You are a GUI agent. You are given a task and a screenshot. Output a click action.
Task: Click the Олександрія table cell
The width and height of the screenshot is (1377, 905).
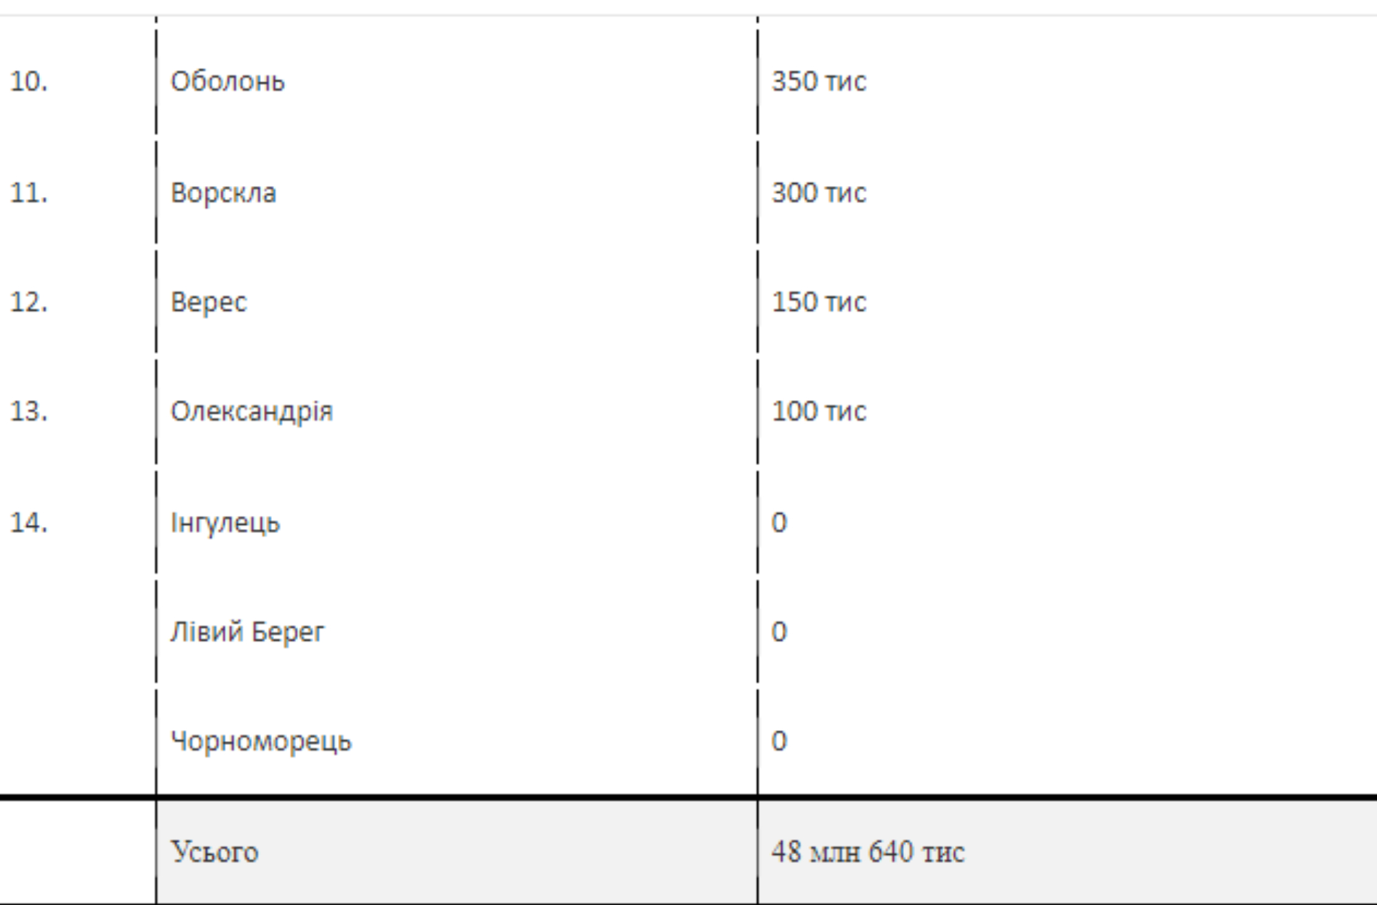(x=252, y=411)
